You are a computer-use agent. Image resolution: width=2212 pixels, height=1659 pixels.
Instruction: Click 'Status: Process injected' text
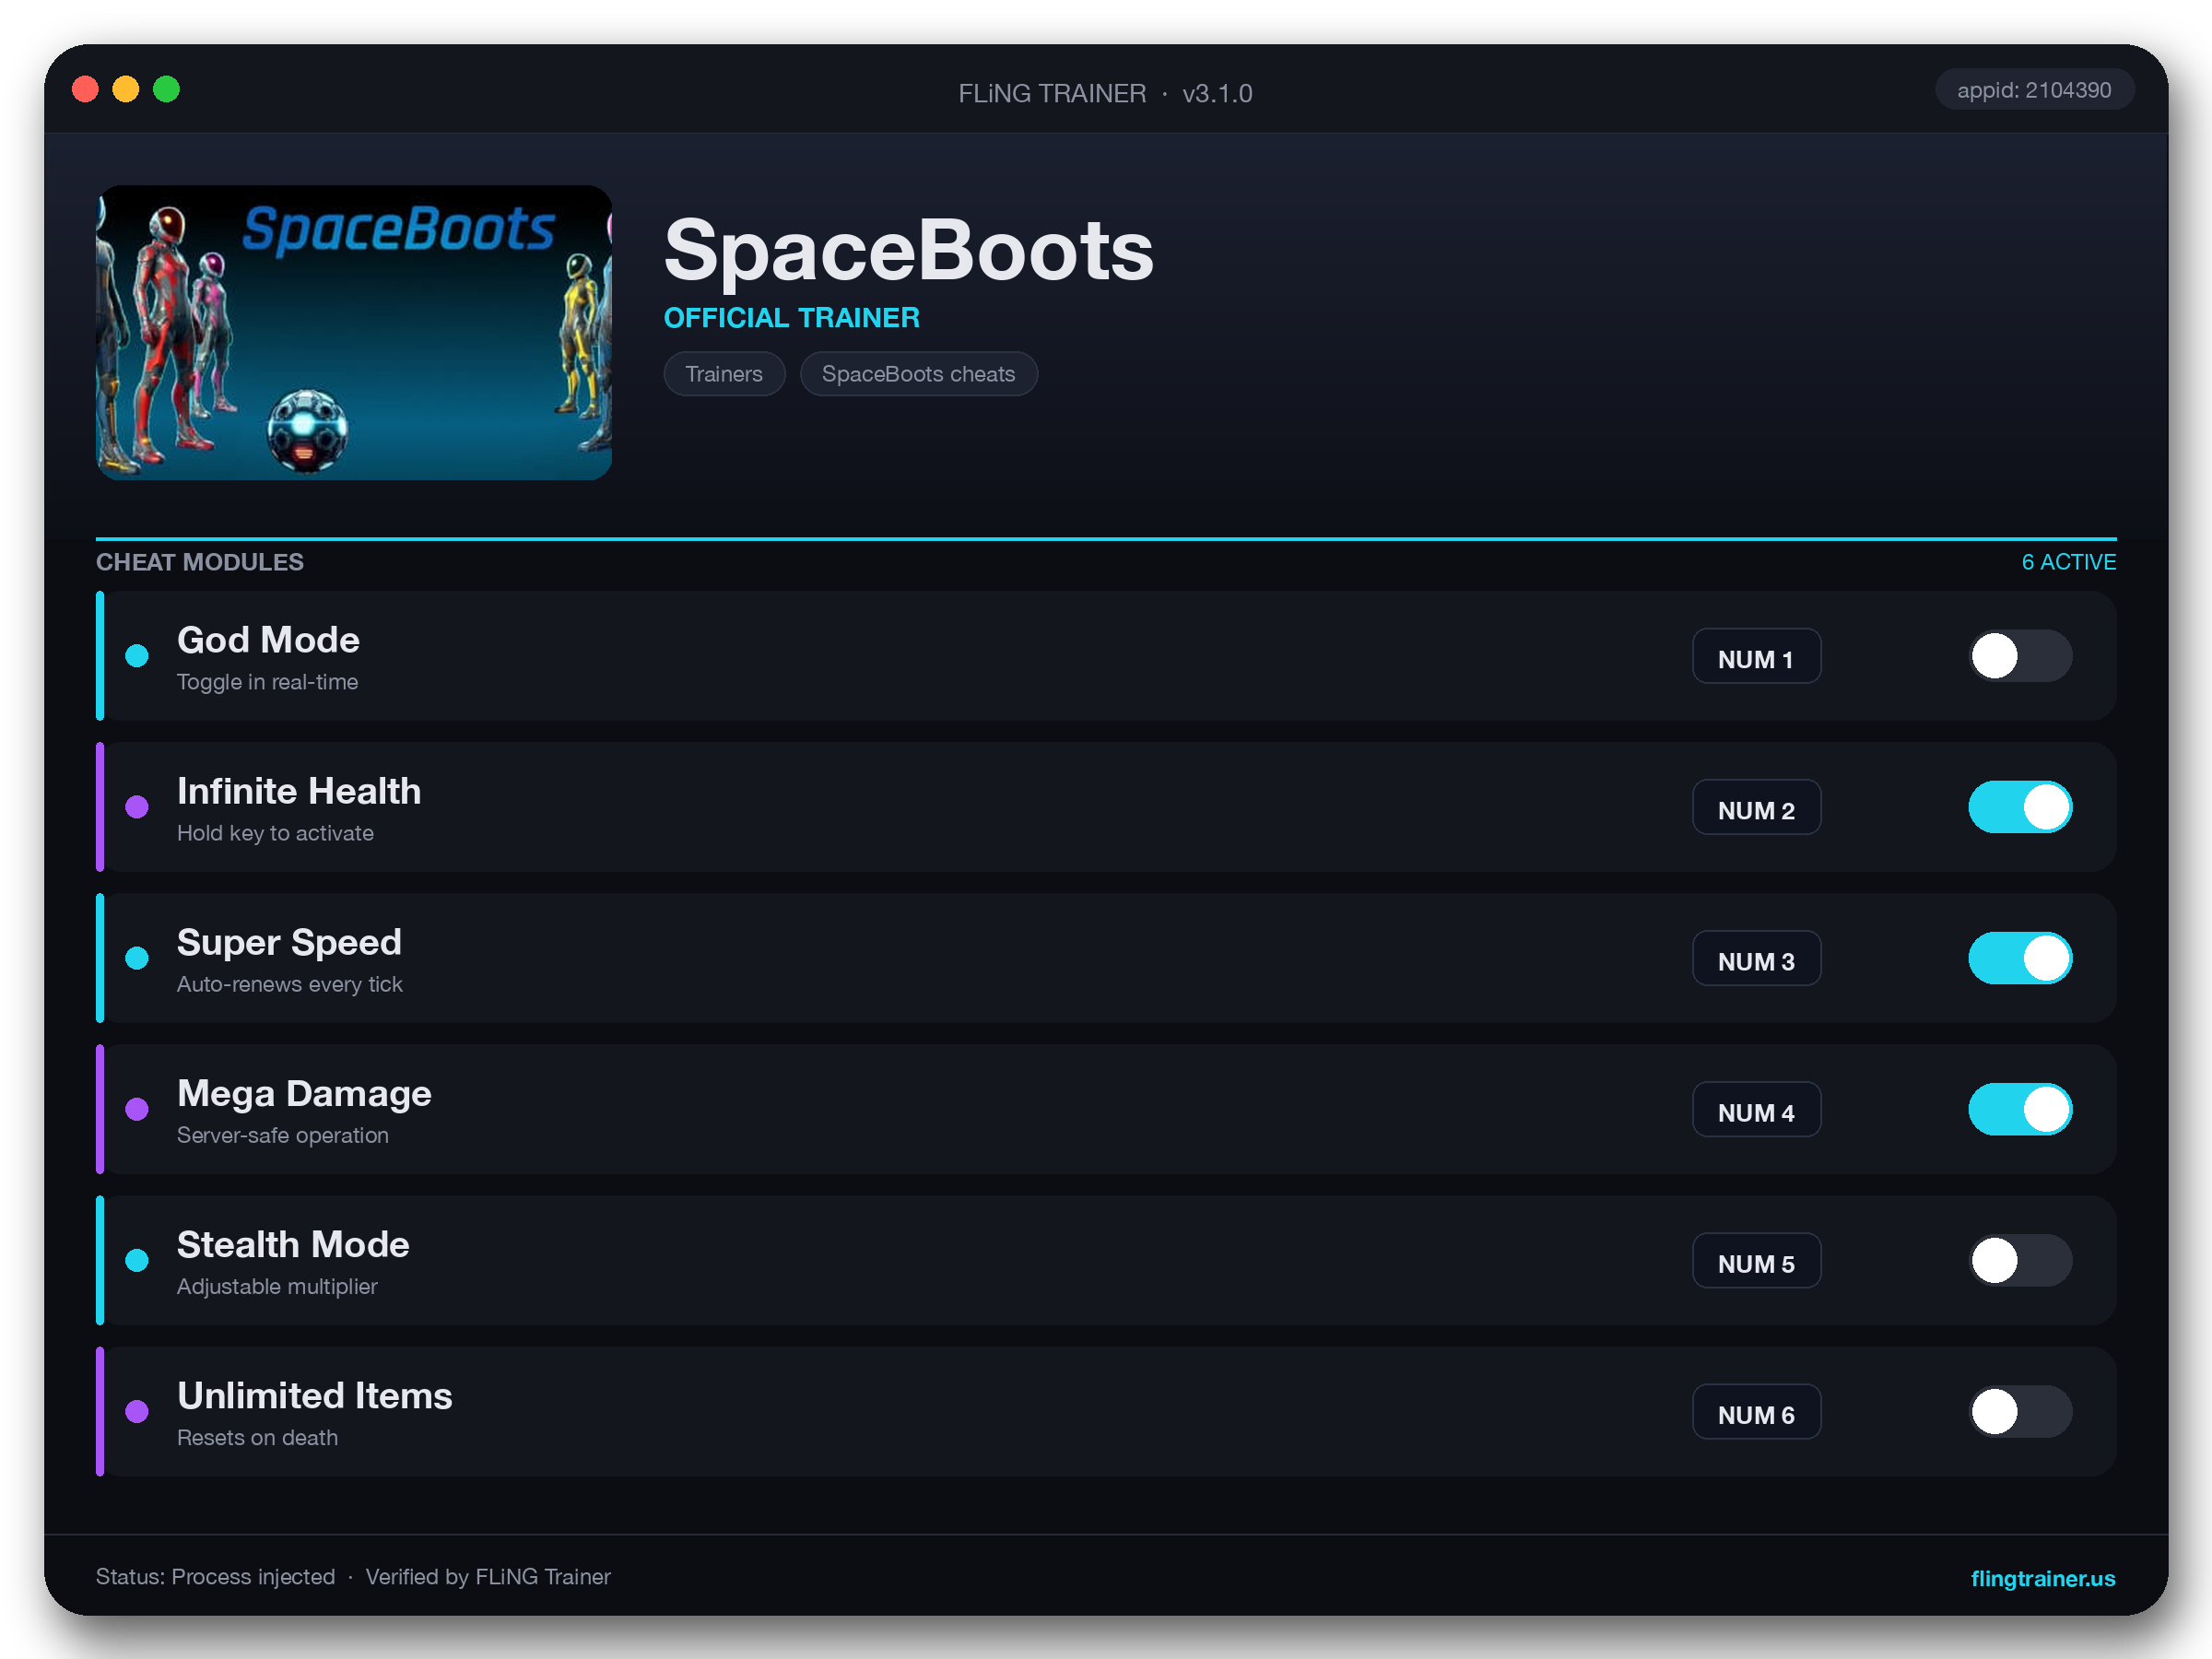tap(215, 1577)
